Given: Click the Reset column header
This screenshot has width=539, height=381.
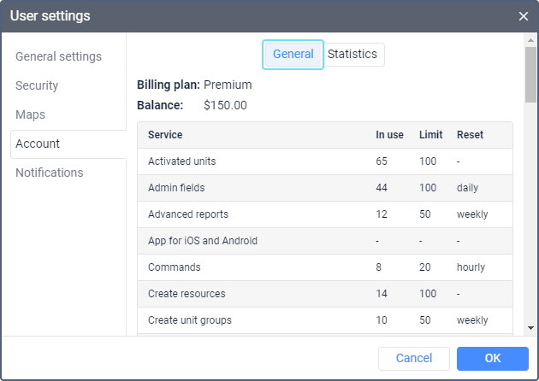Looking at the screenshot, I should (x=470, y=135).
